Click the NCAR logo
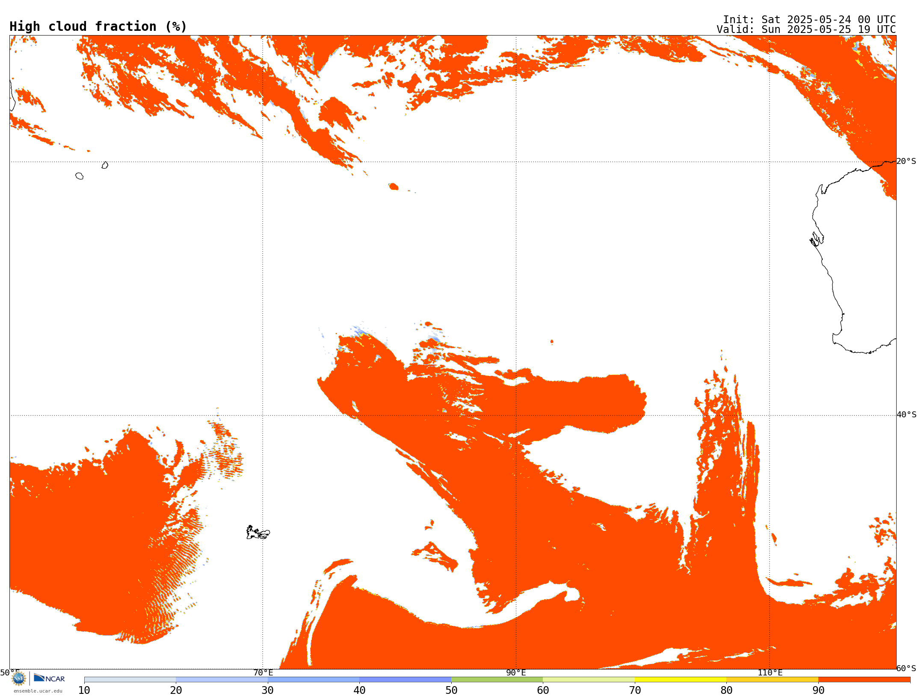924x696 pixels. [49, 678]
